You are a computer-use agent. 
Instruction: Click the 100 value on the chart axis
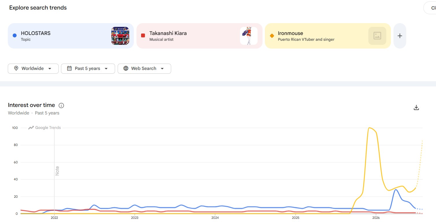click(15, 128)
